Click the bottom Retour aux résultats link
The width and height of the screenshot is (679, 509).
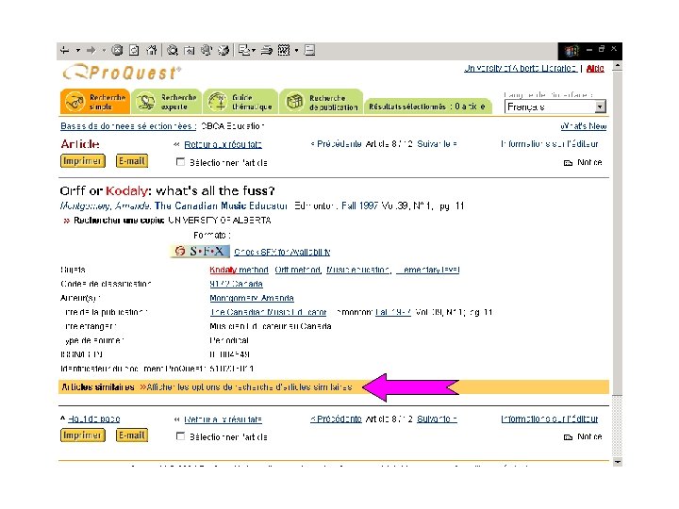click(x=223, y=419)
